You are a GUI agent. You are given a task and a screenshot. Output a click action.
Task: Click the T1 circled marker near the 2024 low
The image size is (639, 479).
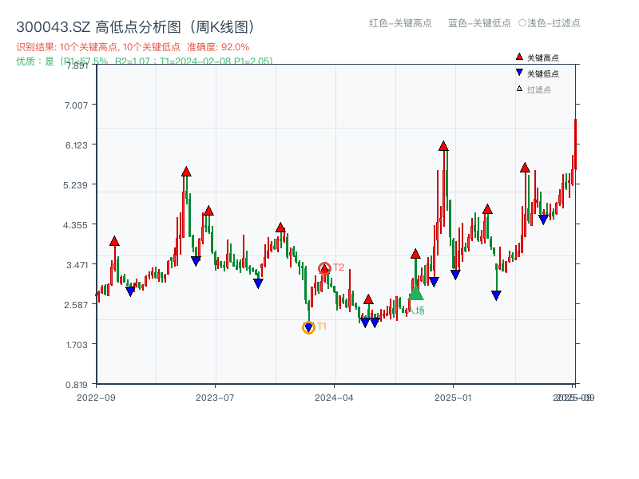(308, 327)
